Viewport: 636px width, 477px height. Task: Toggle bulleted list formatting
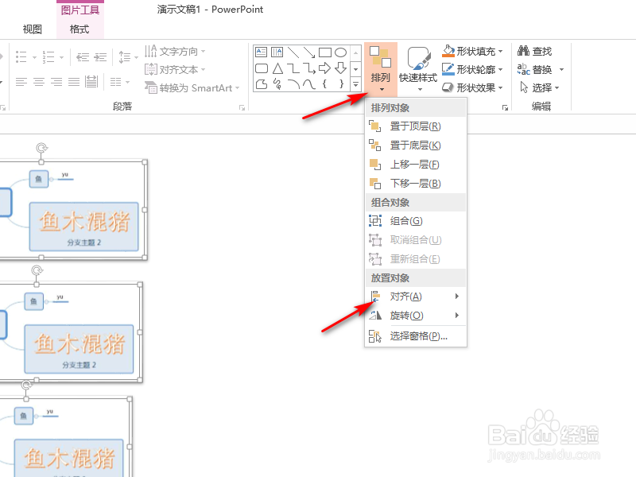coord(20,56)
